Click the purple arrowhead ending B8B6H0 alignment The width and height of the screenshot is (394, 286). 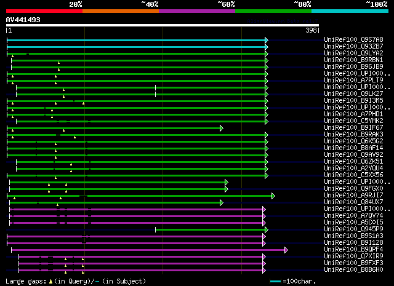click(x=264, y=271)
